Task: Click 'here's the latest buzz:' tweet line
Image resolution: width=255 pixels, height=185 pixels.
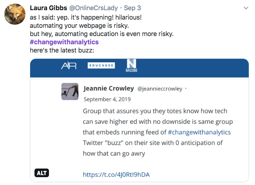Action: pos(62,50)
